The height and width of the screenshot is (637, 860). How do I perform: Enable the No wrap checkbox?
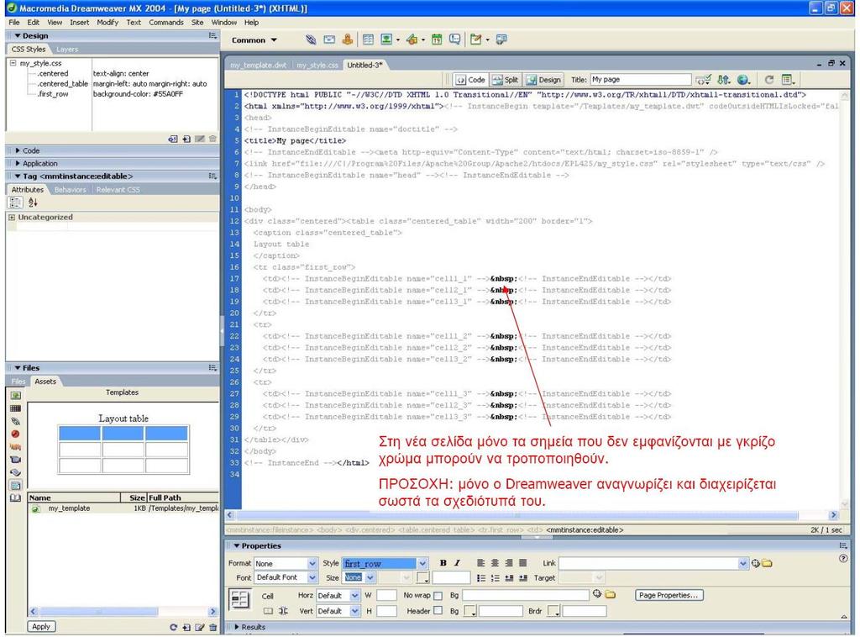pos(438,595)
